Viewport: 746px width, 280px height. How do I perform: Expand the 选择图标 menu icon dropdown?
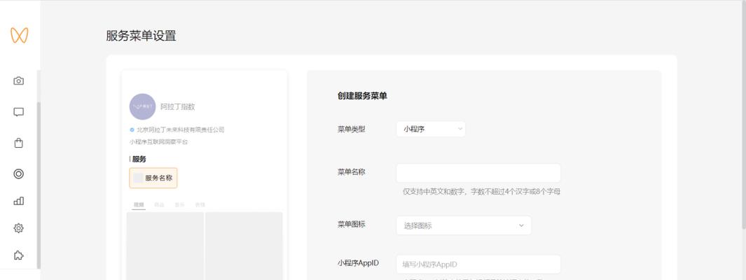464,225
